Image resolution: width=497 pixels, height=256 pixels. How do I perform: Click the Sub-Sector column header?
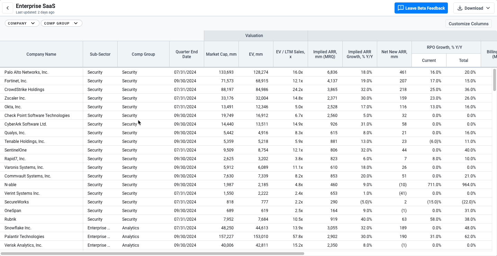[x=100, y=54]
